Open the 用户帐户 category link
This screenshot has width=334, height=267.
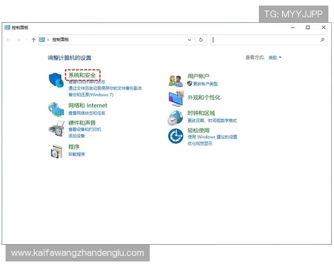coord(199,76)
